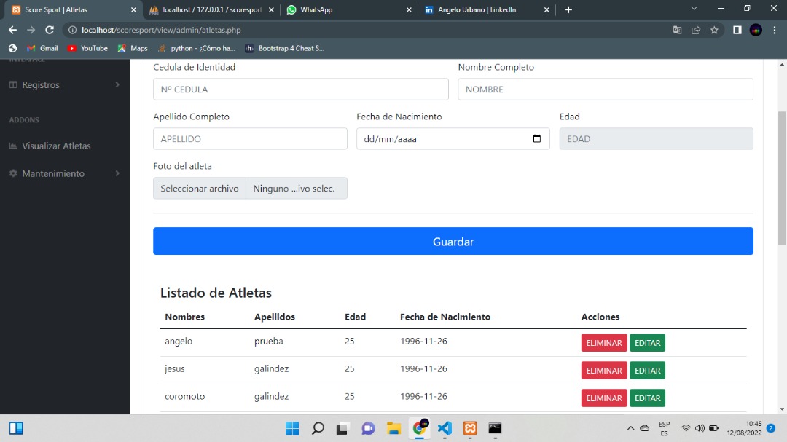The width and height of the screenshot is (787, 442).
Task: Open the Fecha de Nacimiento date picker
Action: (x=537, y=138)
